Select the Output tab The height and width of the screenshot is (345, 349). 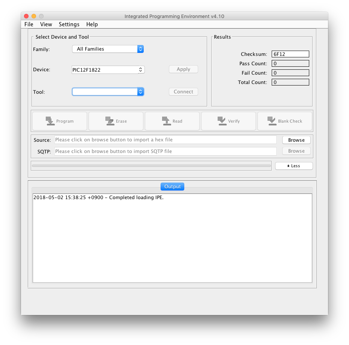(x=173, y=187)
